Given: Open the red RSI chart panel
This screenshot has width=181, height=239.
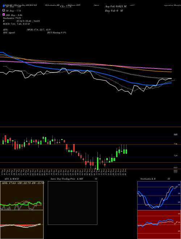Looking at the screenshot, I should point(159,225).
